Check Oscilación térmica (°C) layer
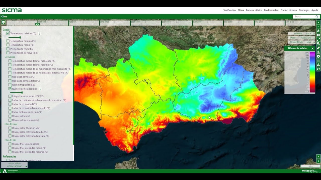The width and height of the screenshot is (321, 180). tap(10, 77)
